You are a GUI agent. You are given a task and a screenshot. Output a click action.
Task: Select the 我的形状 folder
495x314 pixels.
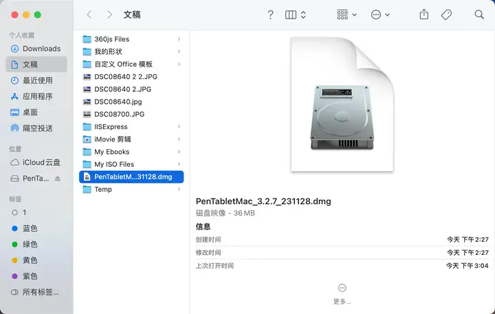pyautogui.click(x=131, y=52)
